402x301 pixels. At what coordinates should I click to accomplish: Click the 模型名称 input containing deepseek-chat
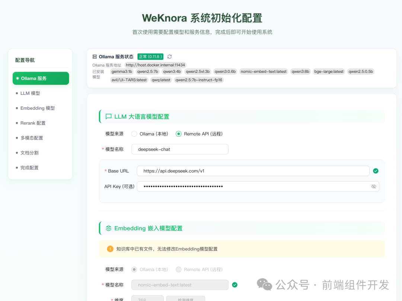[180, 149]
